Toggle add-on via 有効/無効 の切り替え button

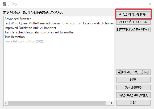(x=133, y=95)
